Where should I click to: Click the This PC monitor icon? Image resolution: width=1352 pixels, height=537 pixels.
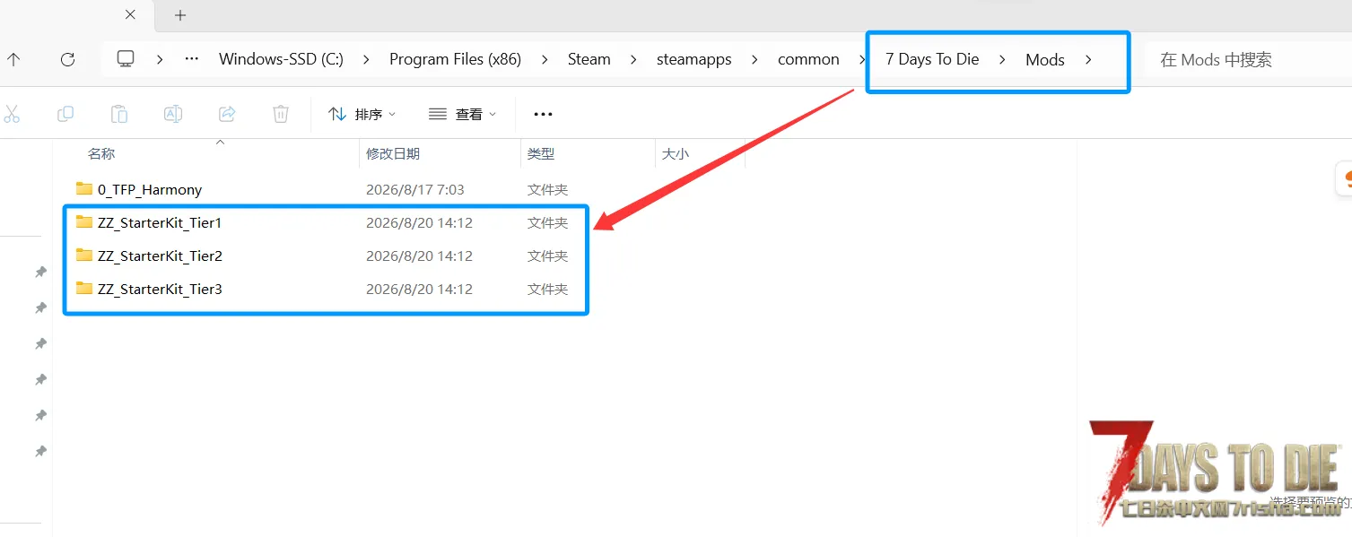(x=126, y=59)
